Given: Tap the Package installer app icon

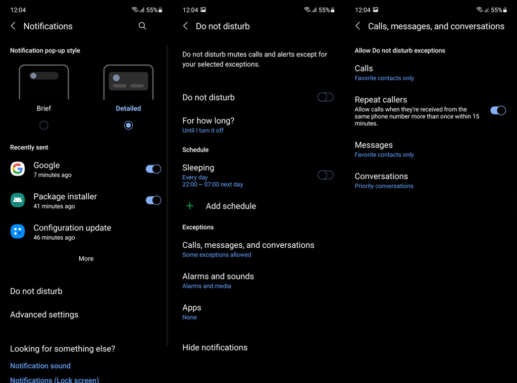Looking at the screenshot, I should (x=18, y=200).
